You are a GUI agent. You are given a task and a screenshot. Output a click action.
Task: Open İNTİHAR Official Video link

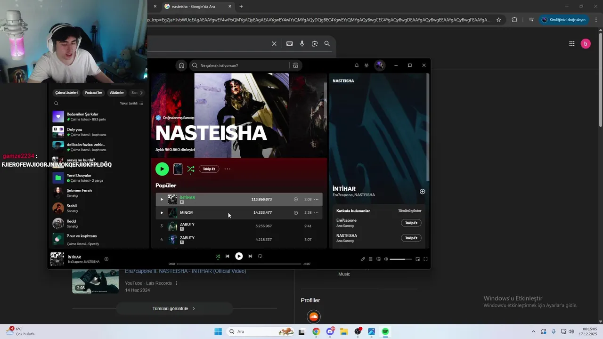(186, 271)
